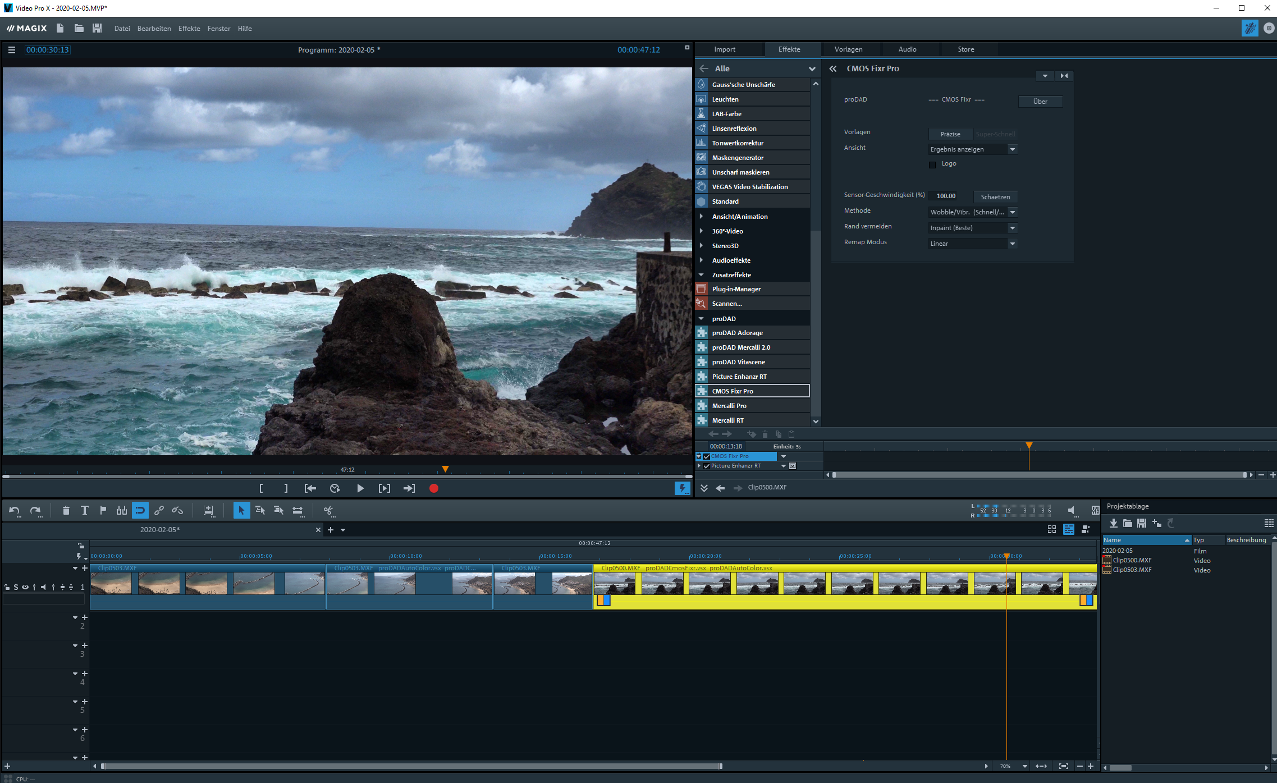Click the insert mode icon in timeline toolbar

208,510
